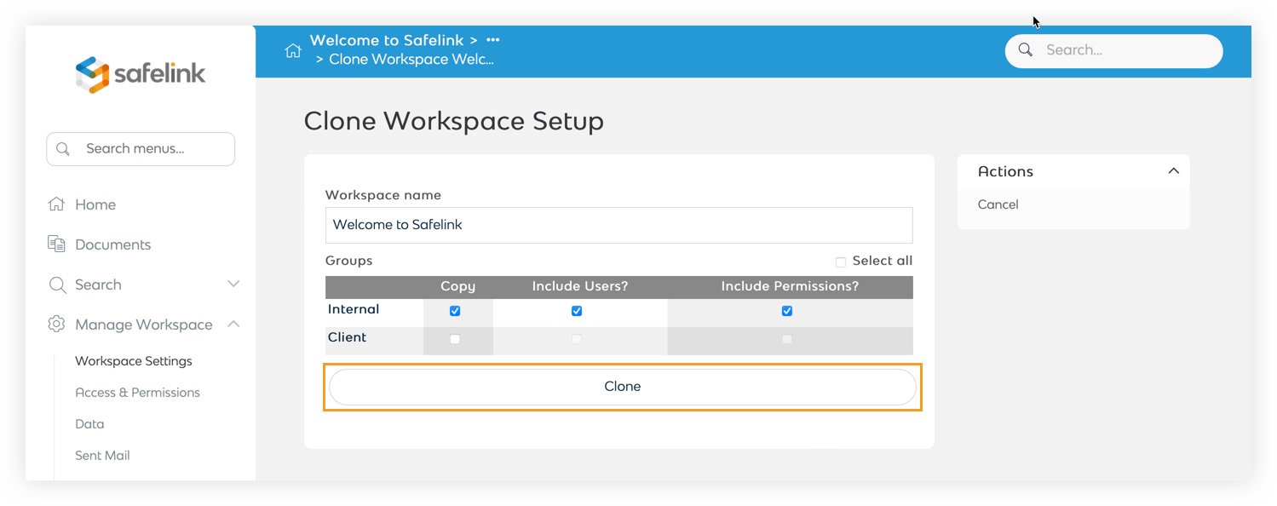Check Include Users for Client group
Viewport: 1277px width, 506px height.
point(577,339)
